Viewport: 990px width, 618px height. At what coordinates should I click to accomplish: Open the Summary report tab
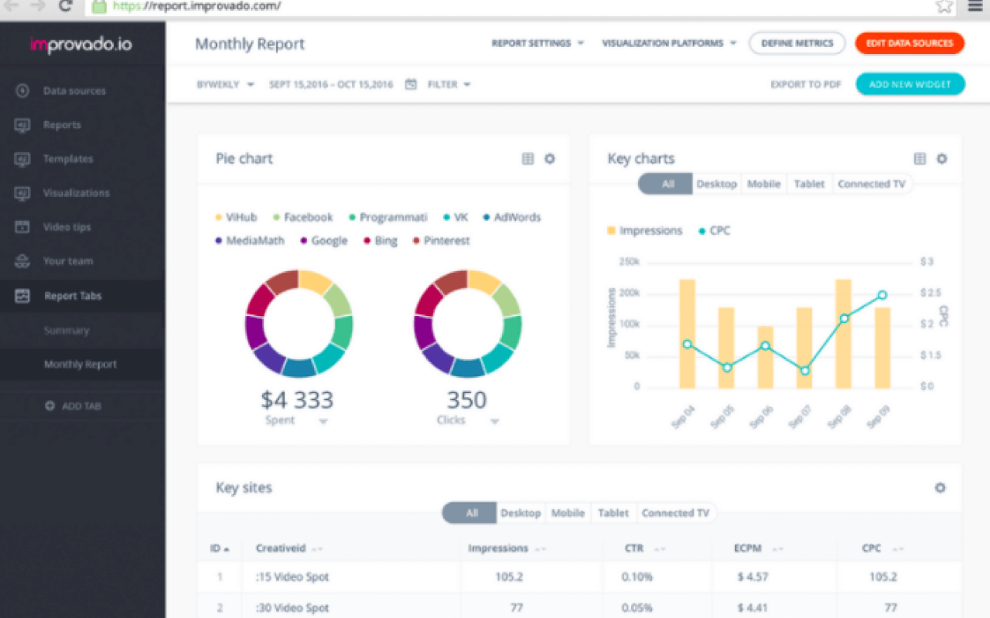click(67, 330)
